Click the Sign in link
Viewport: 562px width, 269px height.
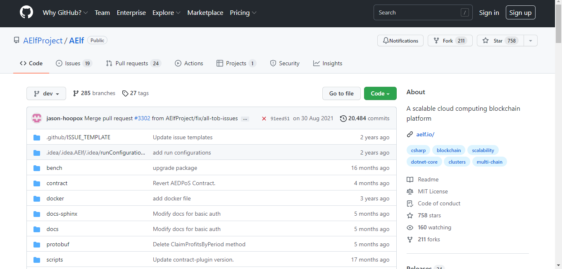pyautogui.click(x=489, y=13)
